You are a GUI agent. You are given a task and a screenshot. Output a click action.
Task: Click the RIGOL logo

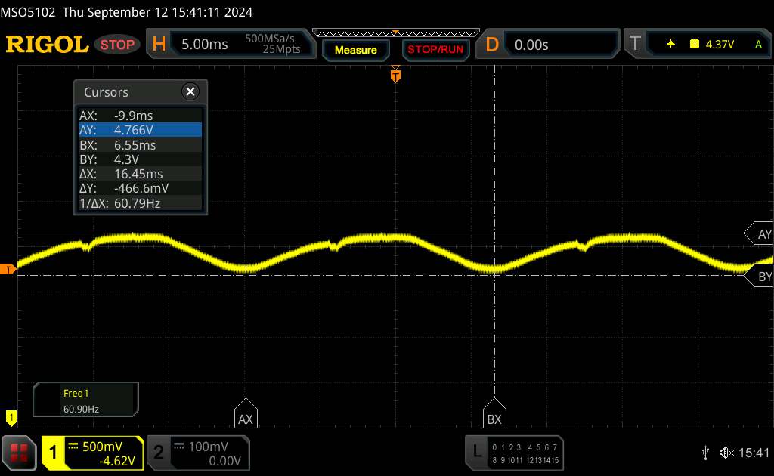pyautogui.click(x=47, y=45)
